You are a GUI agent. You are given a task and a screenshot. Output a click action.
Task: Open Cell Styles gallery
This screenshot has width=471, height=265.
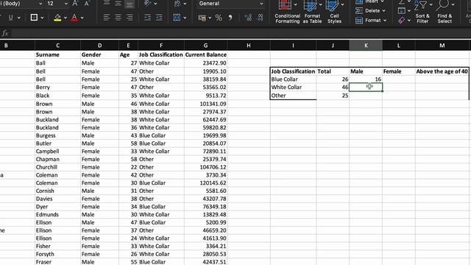click(x=334, y=12)
